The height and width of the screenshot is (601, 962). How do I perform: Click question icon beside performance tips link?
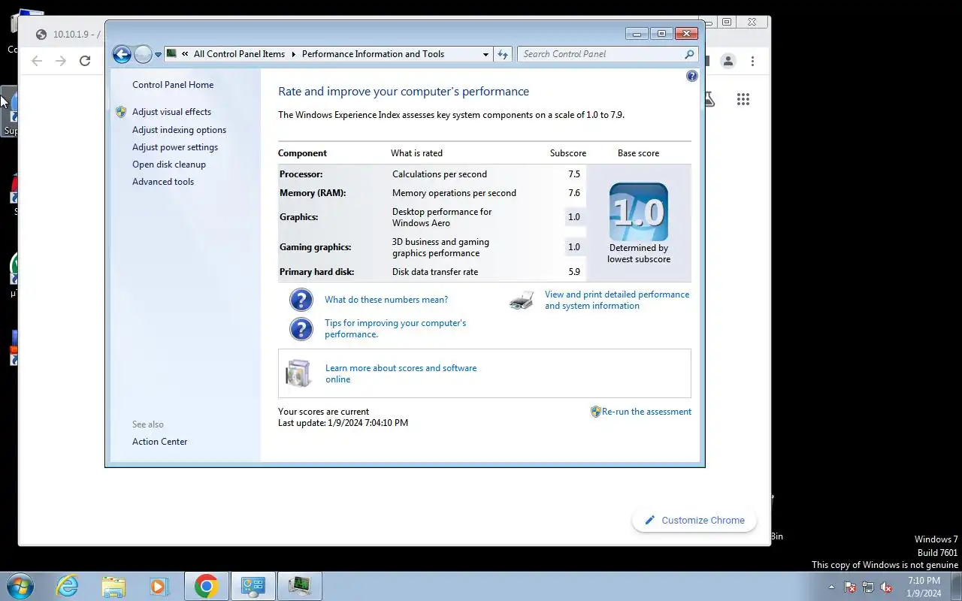301,329
